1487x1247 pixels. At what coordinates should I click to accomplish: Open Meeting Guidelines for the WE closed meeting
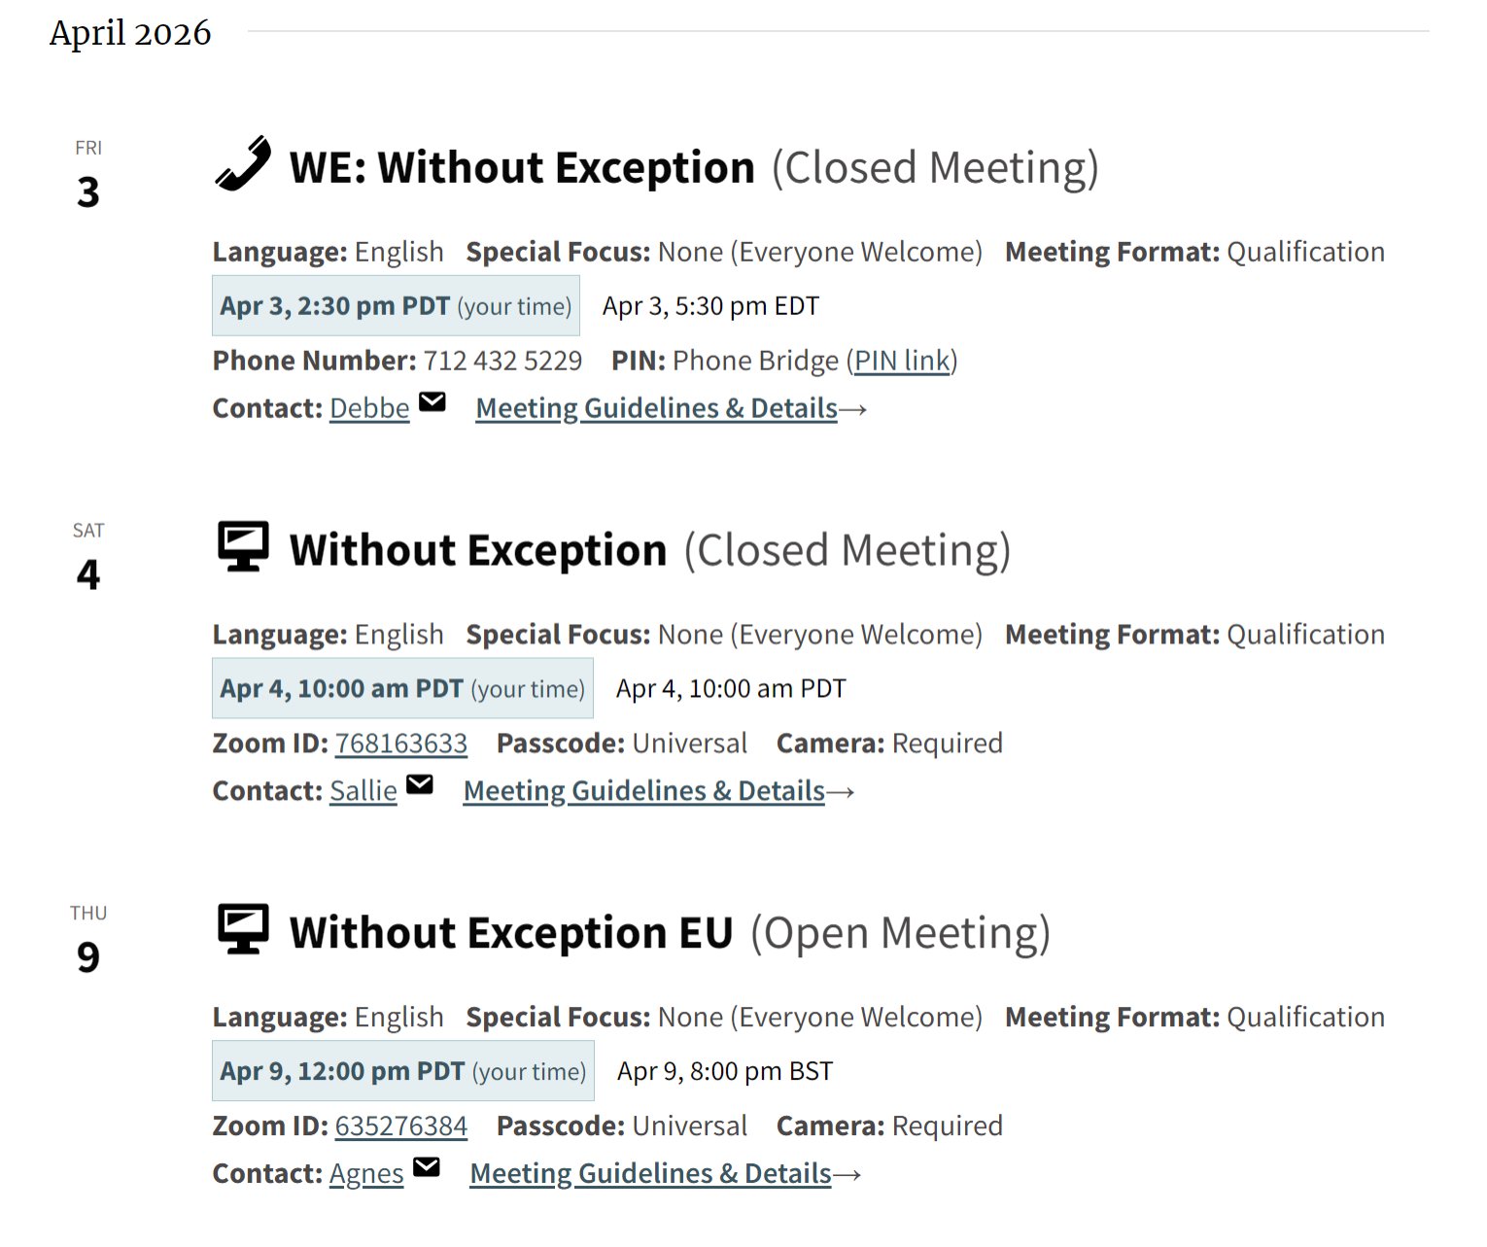click(x=655, y=407)
